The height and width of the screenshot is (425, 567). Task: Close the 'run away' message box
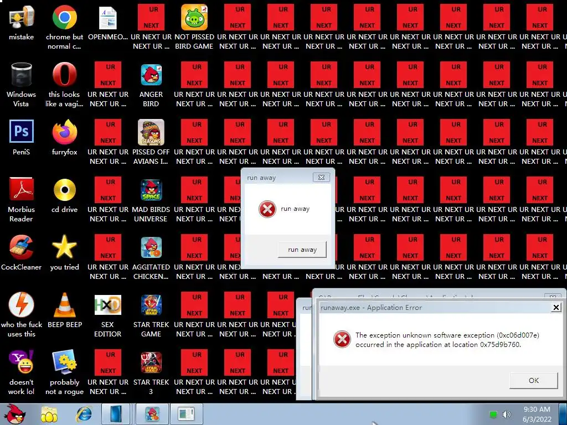321,178
